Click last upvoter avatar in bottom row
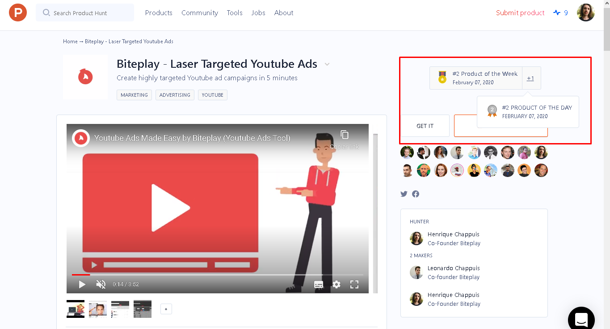Viewport: 610px width, 329px height. click(x=541, y=170)
